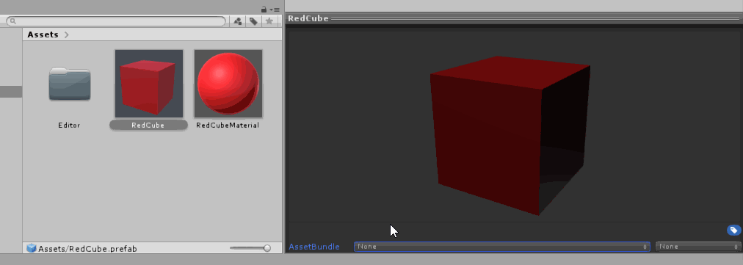Click the blue asset labels tag button

733,230
